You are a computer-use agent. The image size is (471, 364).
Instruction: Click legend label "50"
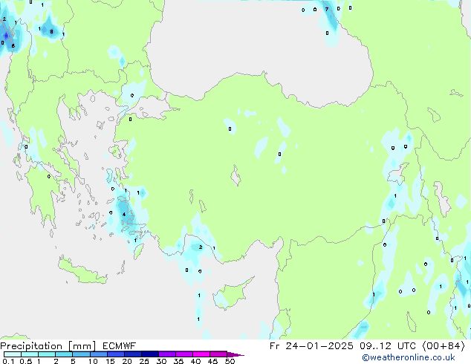click(230, 361)
